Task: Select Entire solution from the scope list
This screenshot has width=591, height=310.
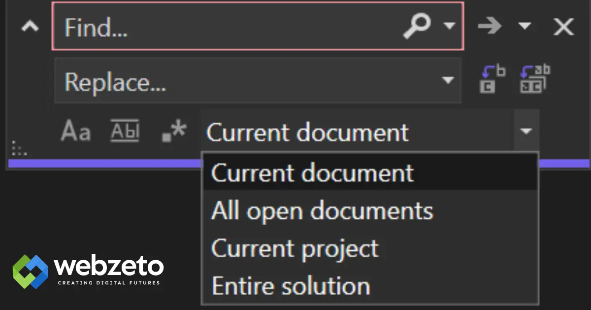Action: tap(290, 285)
